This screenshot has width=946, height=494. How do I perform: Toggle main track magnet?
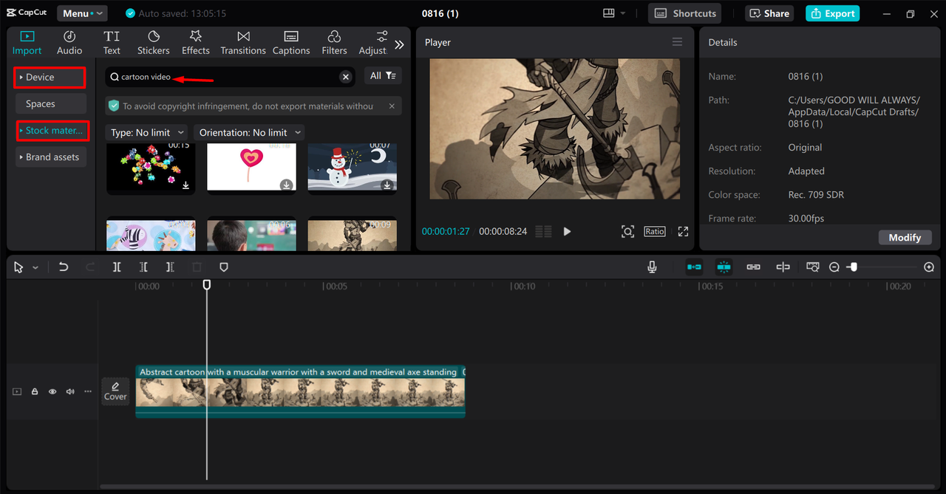click(x=694, y=267)
